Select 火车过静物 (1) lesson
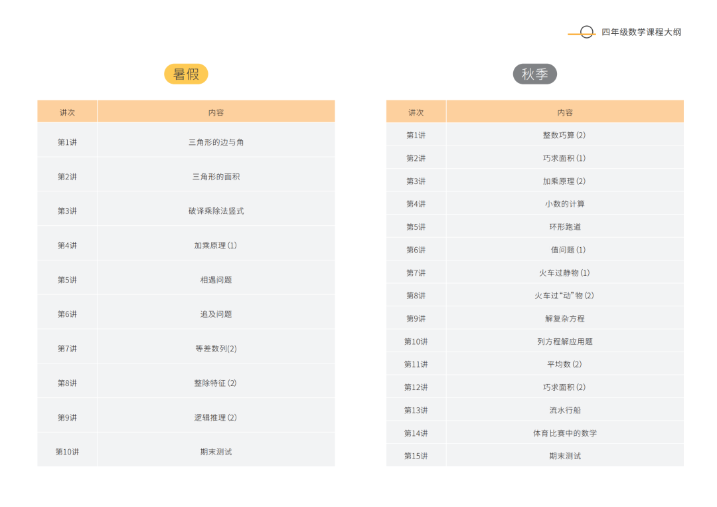This screenshot has height=507, width=717. 564,272
